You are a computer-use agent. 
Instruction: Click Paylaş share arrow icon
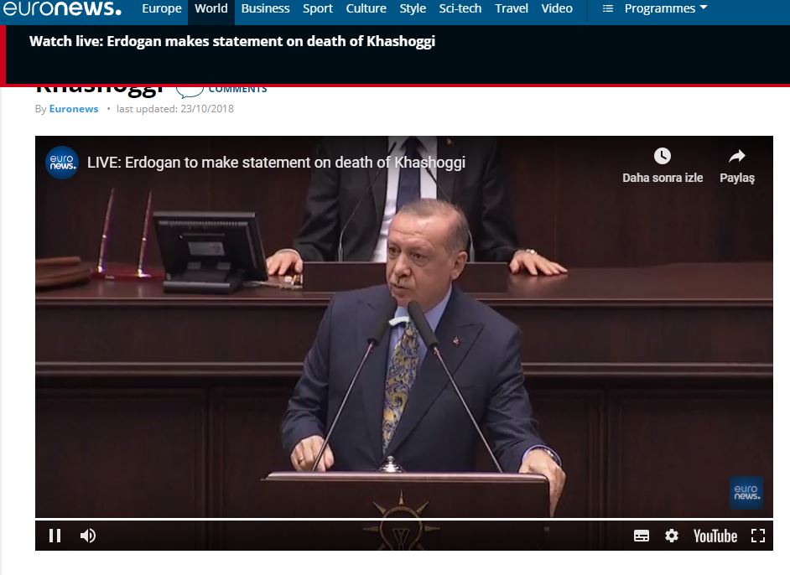click(x=737, y=156)
